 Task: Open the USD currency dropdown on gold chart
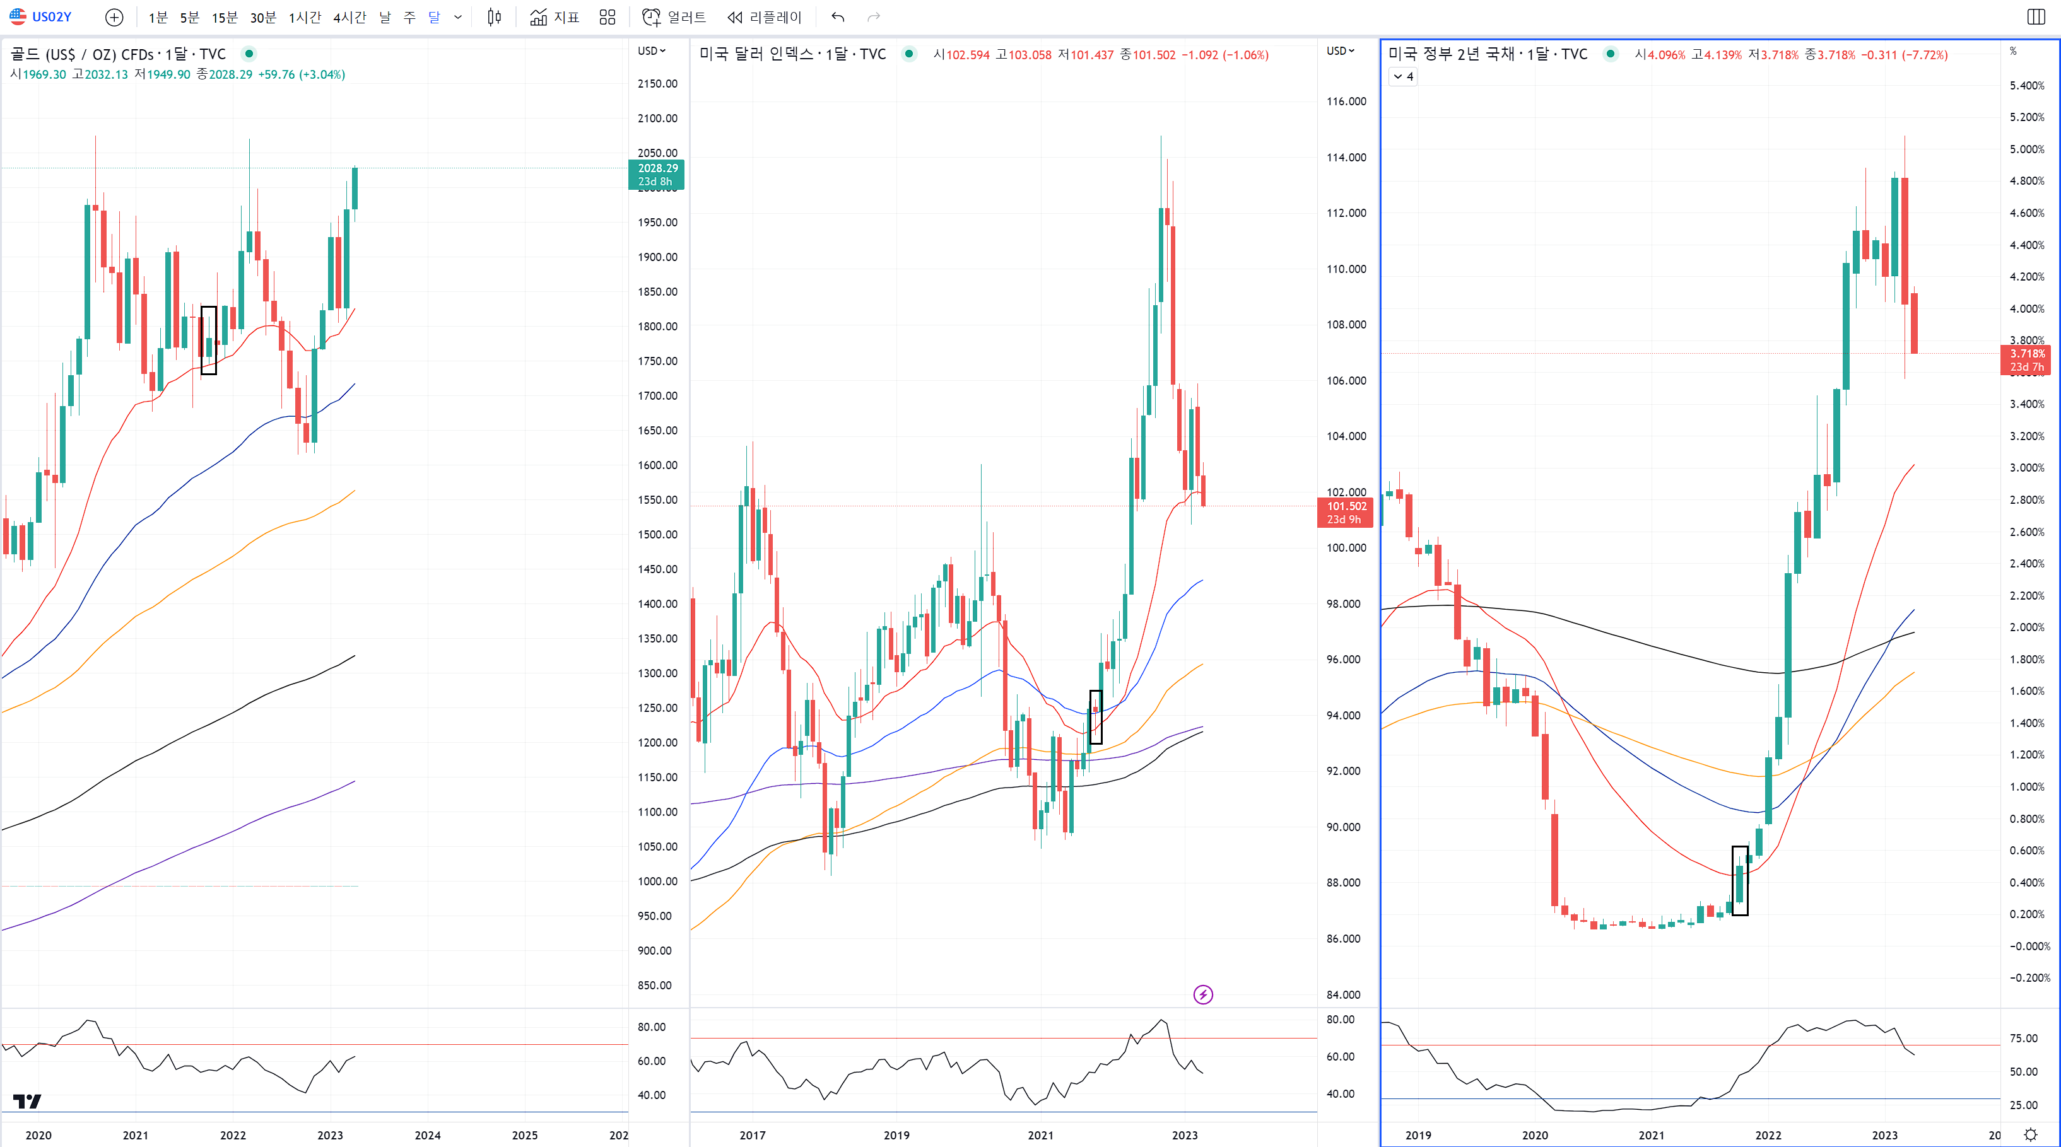point(651,50)
